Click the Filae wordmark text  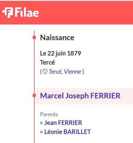27,12
